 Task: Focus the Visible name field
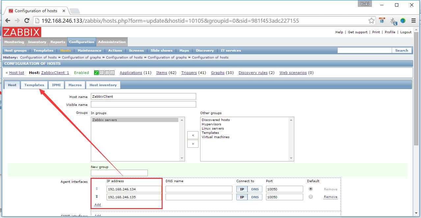[x=144, y=104]
